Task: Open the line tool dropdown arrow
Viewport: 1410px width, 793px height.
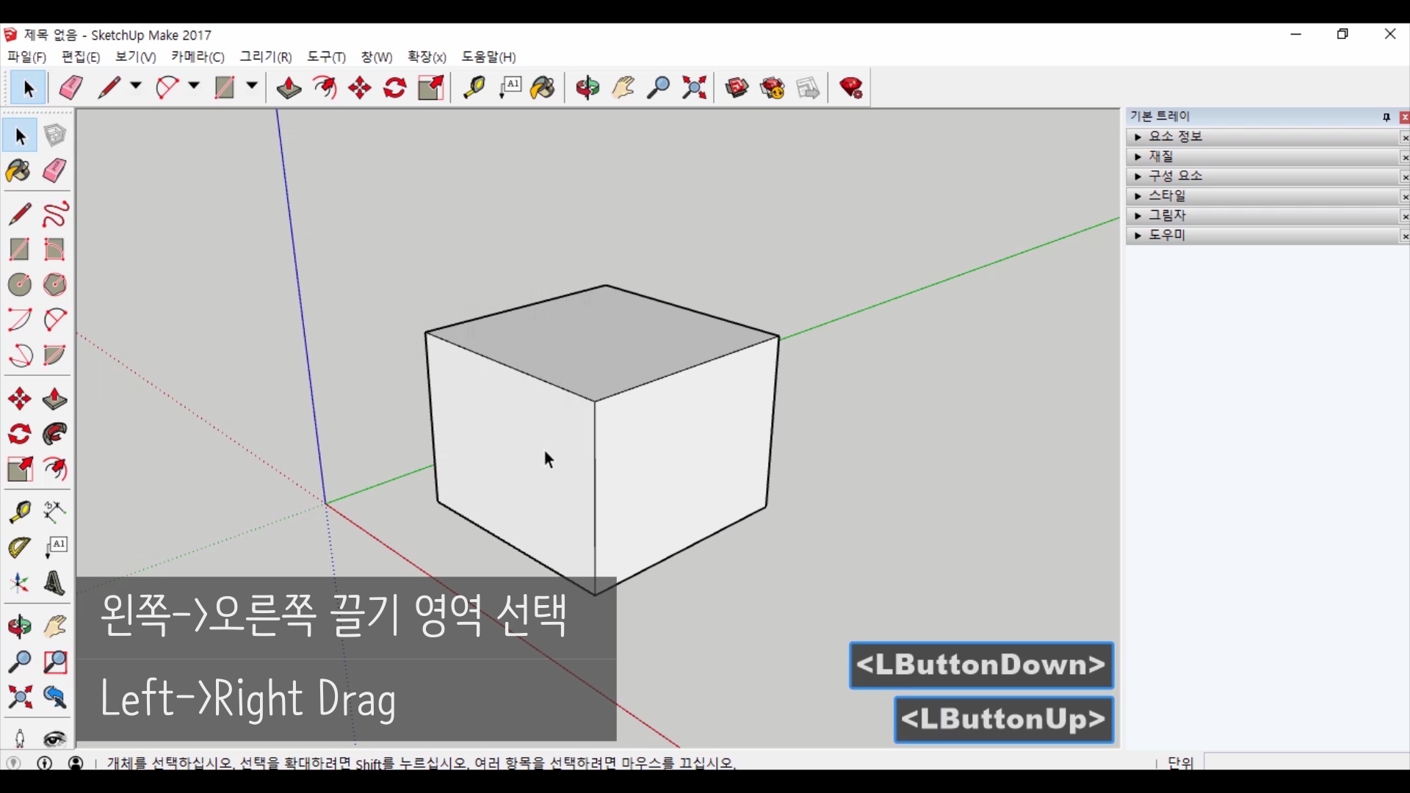Action: click(136, 87)
